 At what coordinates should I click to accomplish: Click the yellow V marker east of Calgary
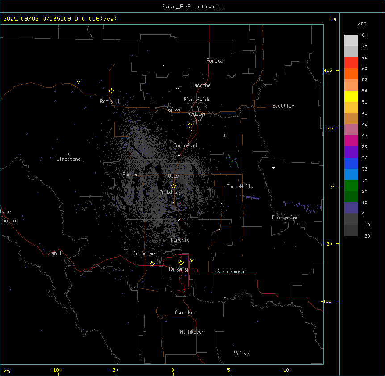pyautogui.click(x=192, y=261)
